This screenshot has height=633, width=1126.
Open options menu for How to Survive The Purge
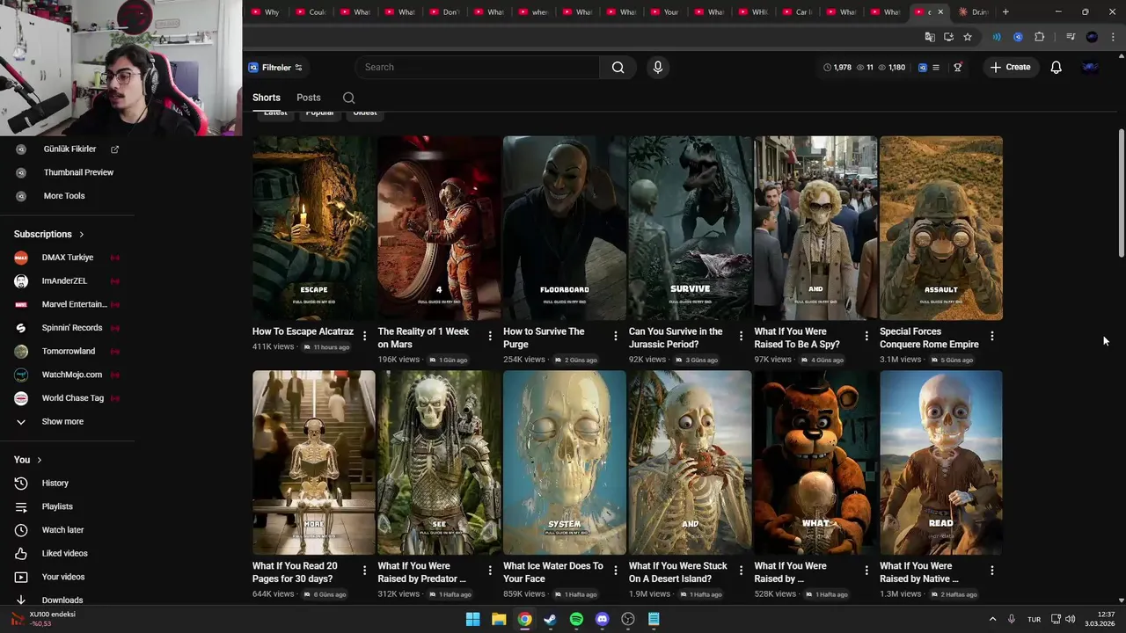point(615,337)
